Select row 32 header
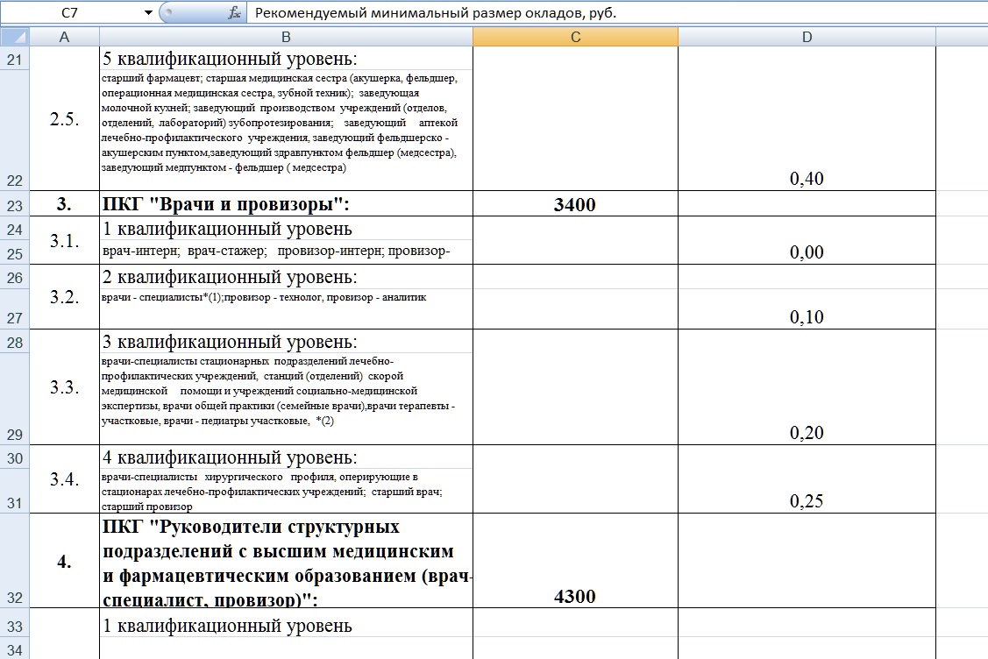 click(15, 560)
